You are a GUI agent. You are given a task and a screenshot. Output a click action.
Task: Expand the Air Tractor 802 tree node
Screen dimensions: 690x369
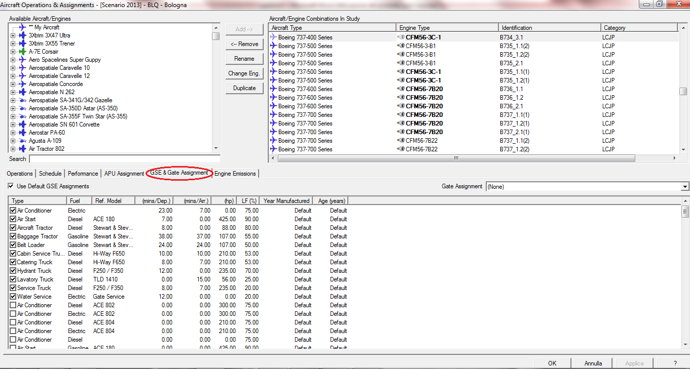click(13, 149)
